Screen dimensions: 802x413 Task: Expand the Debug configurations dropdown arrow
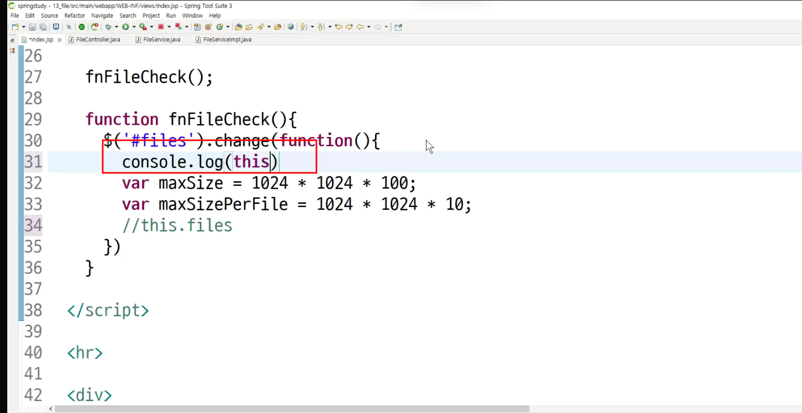[116, 27]
